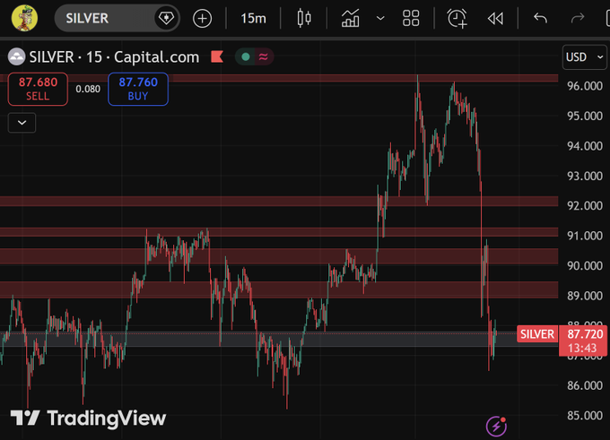Toggle the market status indicator pill
The image size is (610, 440).
point(255,56)
